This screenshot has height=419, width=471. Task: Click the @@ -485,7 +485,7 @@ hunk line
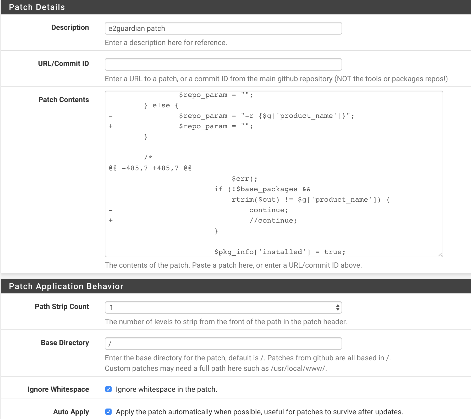point(150,168)
